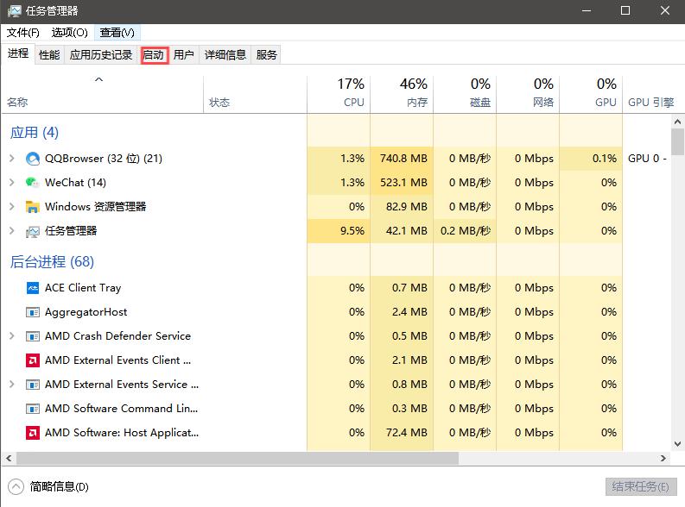Click the QQBrowser app icon

pos(33,159)
